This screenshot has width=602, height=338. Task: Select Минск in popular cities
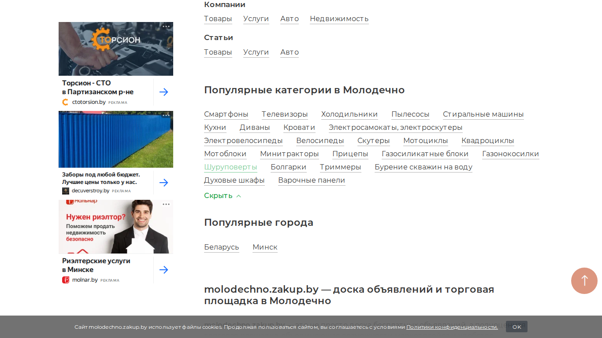265,247
